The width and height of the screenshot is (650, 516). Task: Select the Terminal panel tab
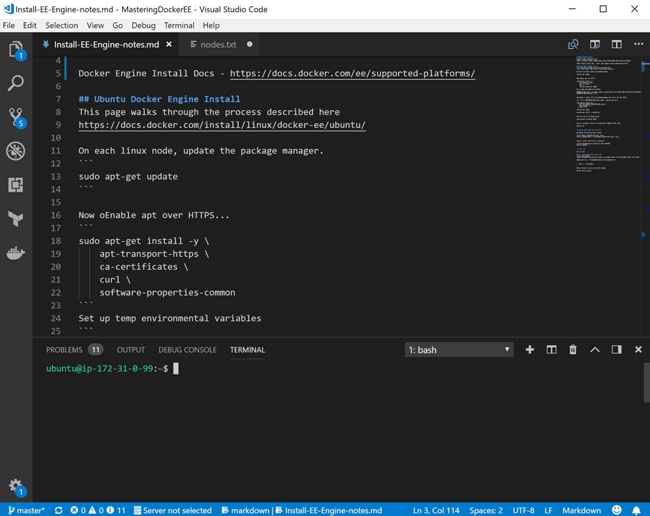248,350
